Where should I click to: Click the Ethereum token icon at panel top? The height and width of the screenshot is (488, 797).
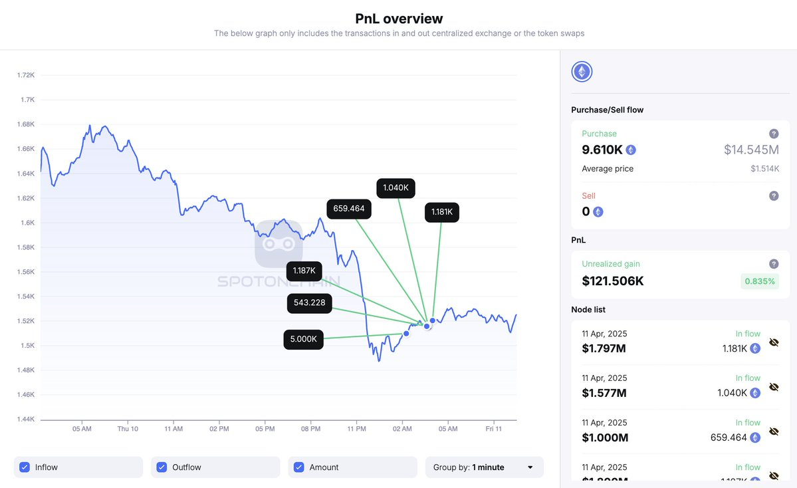coord(582,72)
